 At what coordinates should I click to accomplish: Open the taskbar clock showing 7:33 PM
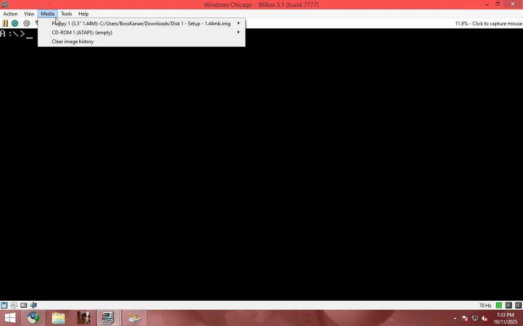(505, 318)
